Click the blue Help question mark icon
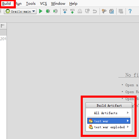Image resolution: width=139 pixels, height=139 pixels. [x=130, y=11]
